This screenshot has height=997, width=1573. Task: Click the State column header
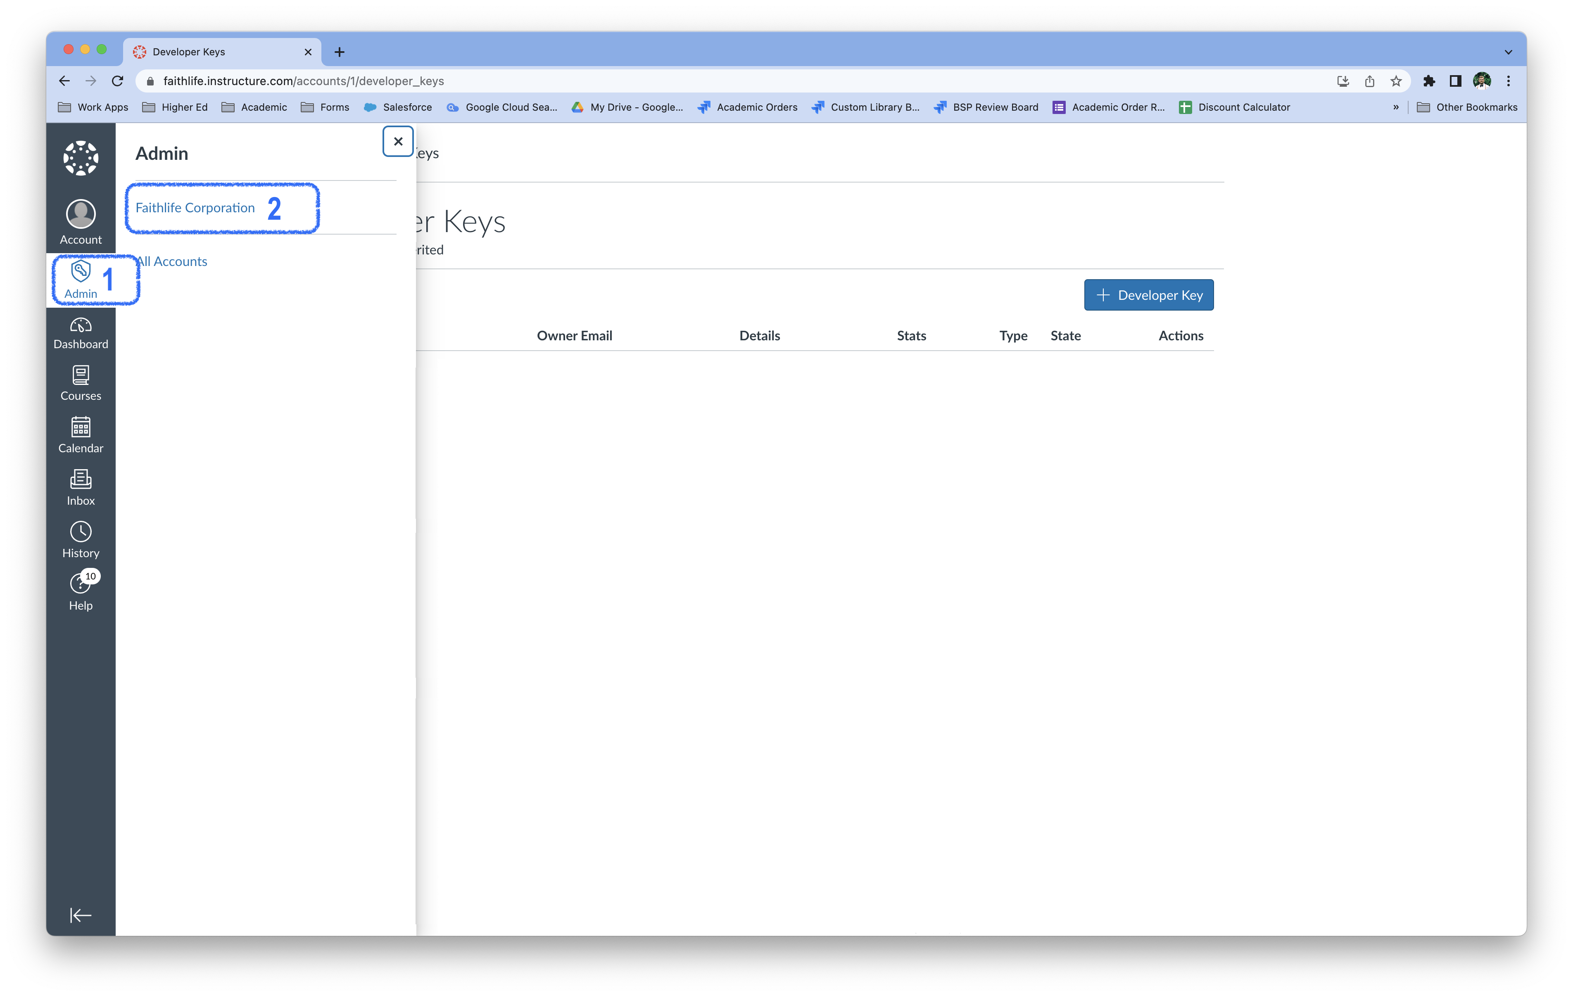[1065, 335]
